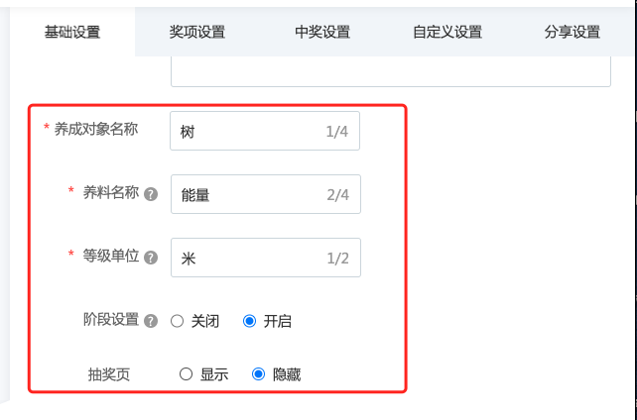
Task: Choose 显示 for 抽奖页
Action: [x=187, y=373]
